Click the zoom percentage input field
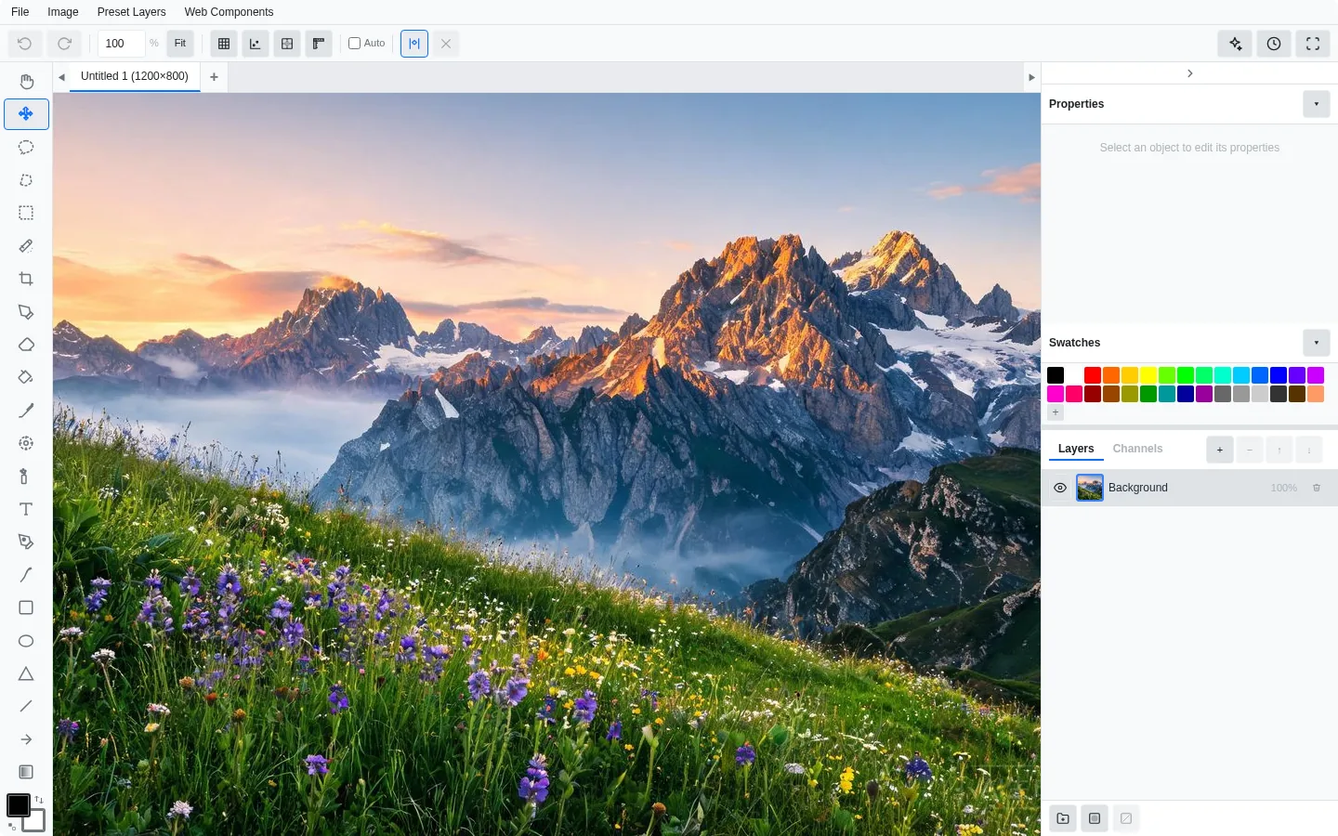Screen dimensions: 1338x836 [x=121, y=44]
